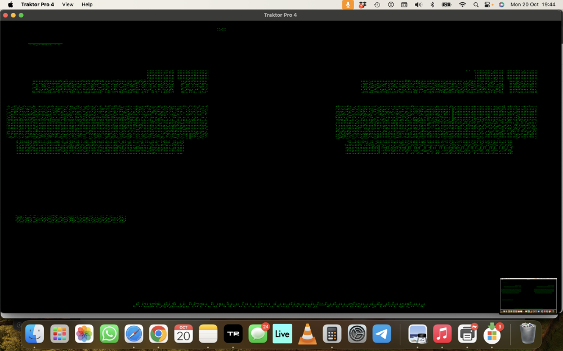This screenshot has width=563, height=351.
Task: Open Control Center from the menu bar
Action: (488, 4)
